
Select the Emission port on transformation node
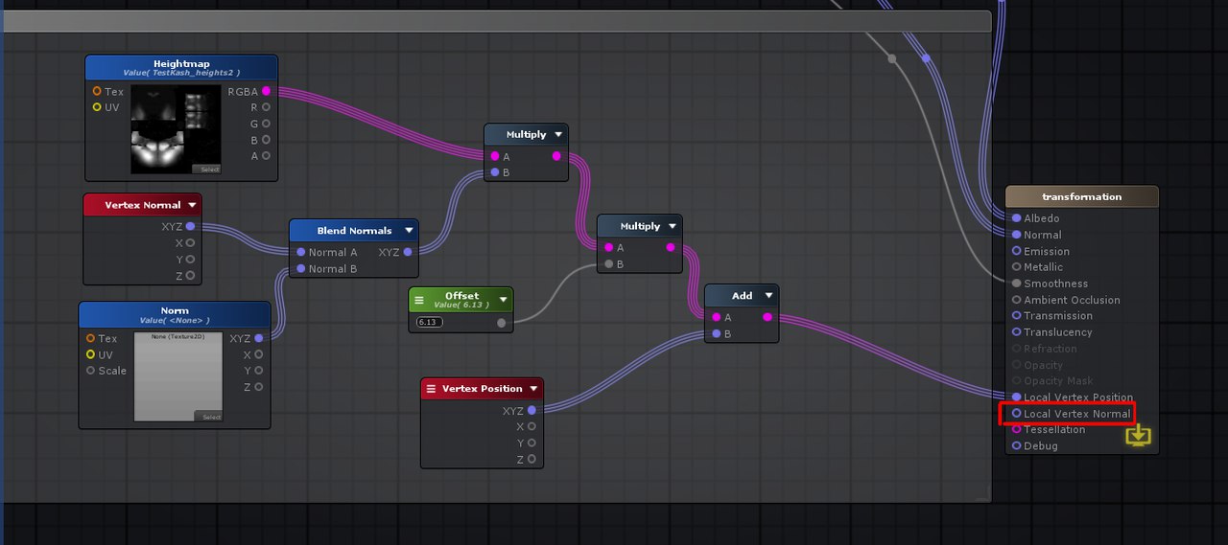1016,251
